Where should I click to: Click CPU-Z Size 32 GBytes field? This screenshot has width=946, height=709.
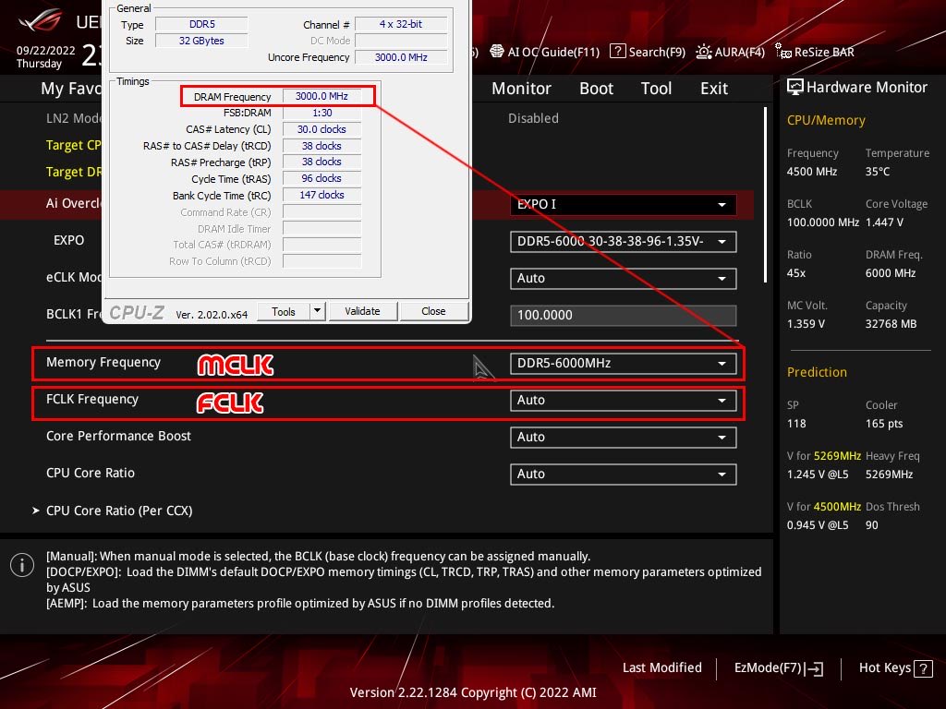point(201,41)
